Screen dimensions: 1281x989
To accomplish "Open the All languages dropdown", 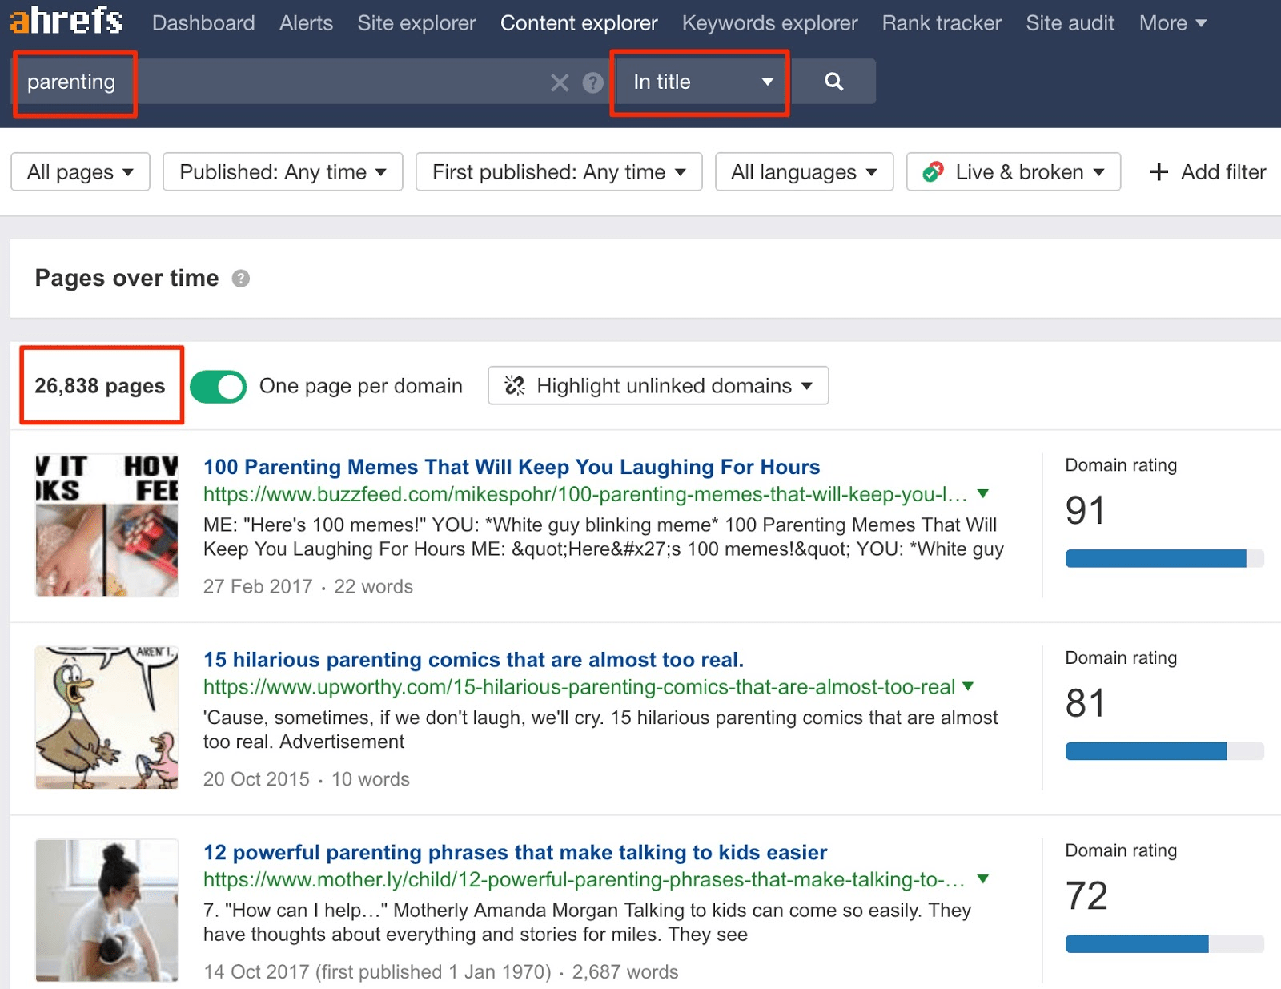I will (x=803, y=172).
